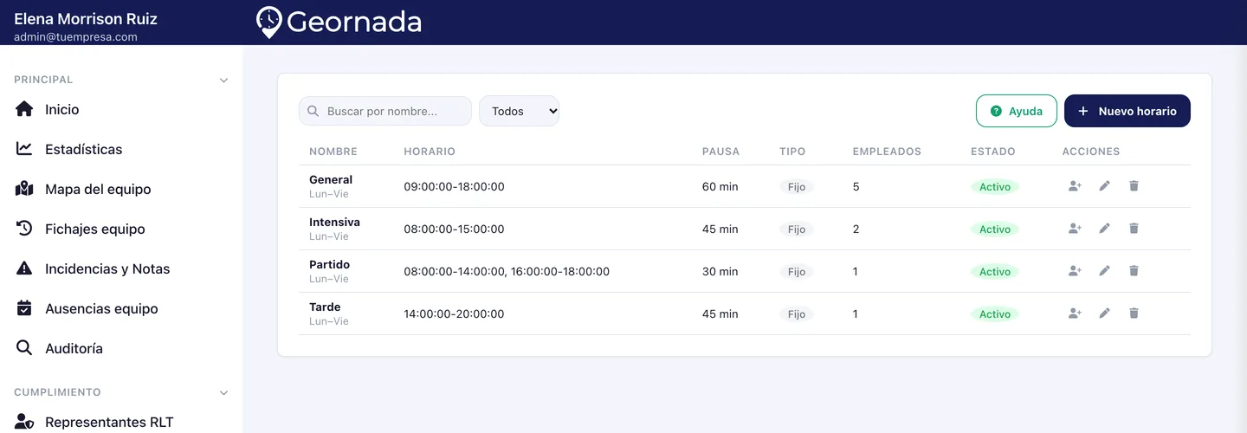The image size is (1247, 433).
Task: Delete the Intensiva schedule
Action: (x=1134, y=229)
